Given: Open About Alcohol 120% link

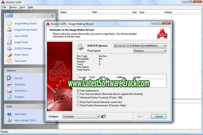Looking at the screenshot, I should coord(26,120).
